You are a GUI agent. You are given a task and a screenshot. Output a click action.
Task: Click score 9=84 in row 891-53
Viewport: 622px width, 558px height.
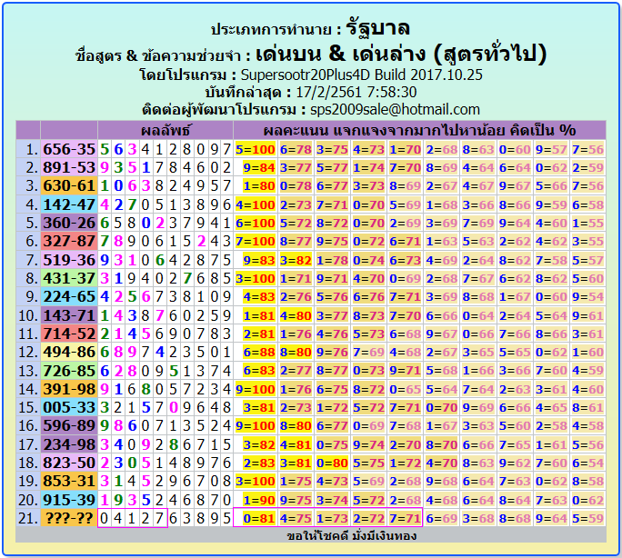[x=259, y=167]
